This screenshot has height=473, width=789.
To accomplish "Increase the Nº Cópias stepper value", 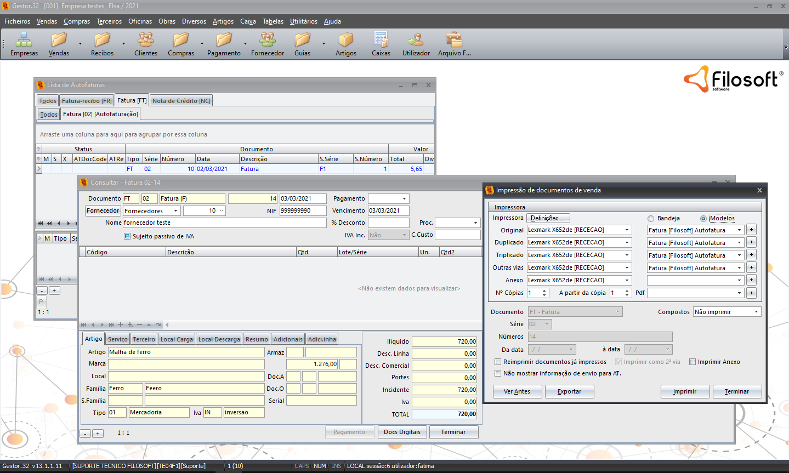I will pyautogui.click(x=544, y=290).
